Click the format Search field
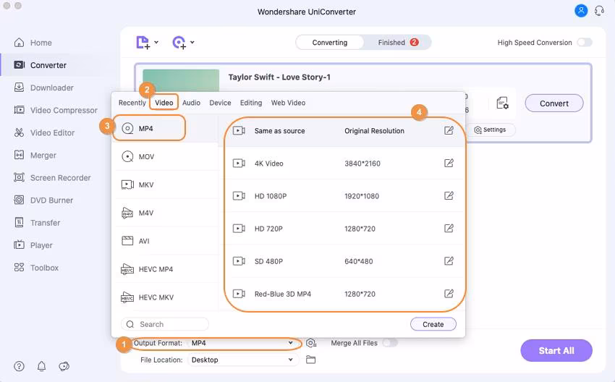This screenshot has width=615, height=382. click(x=165, y=324)
